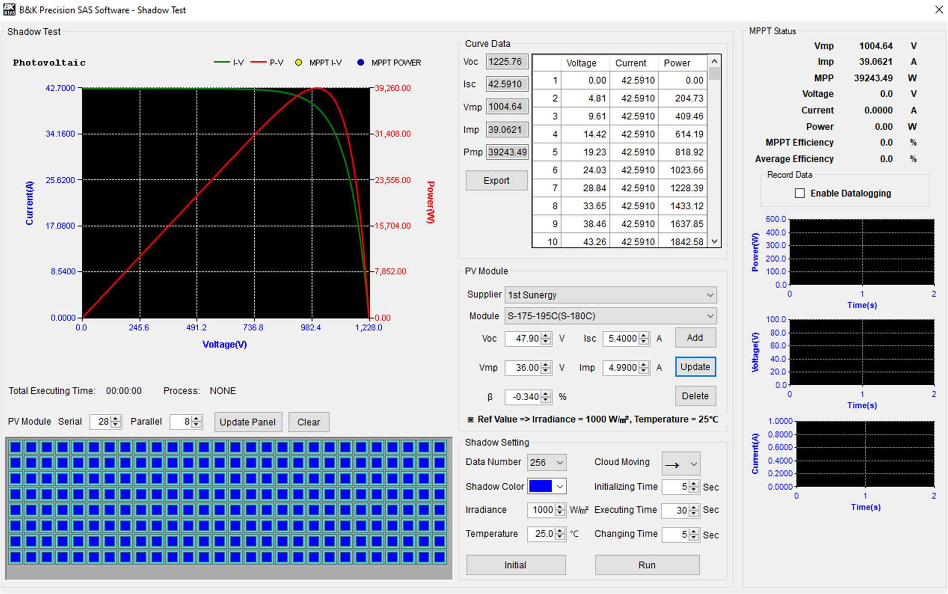Select the Power column header in Curve Data
Viewport: 948px width, 594px height.
(683, 63)
